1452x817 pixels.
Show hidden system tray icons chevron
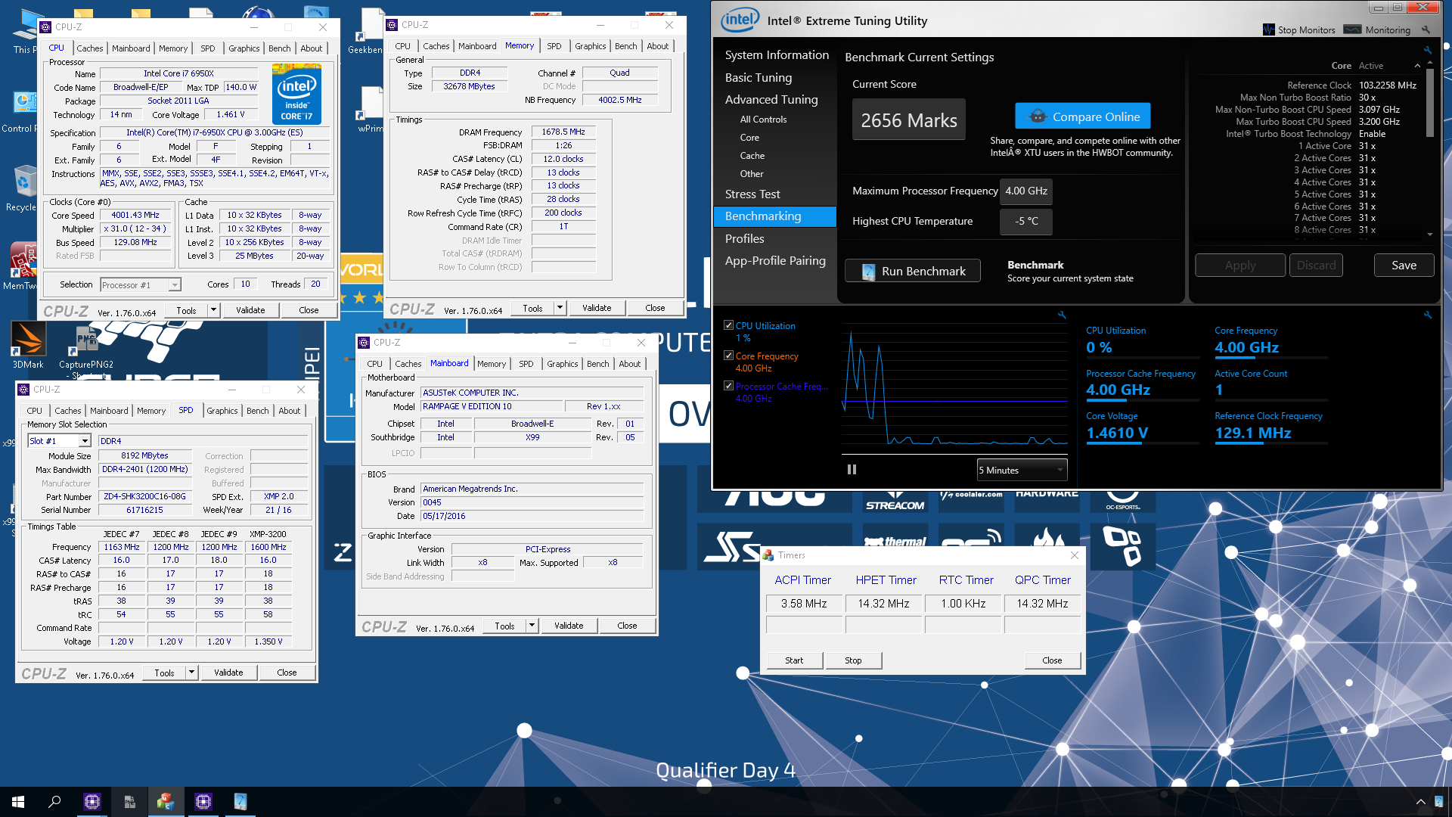click(x=1420, y=802)
